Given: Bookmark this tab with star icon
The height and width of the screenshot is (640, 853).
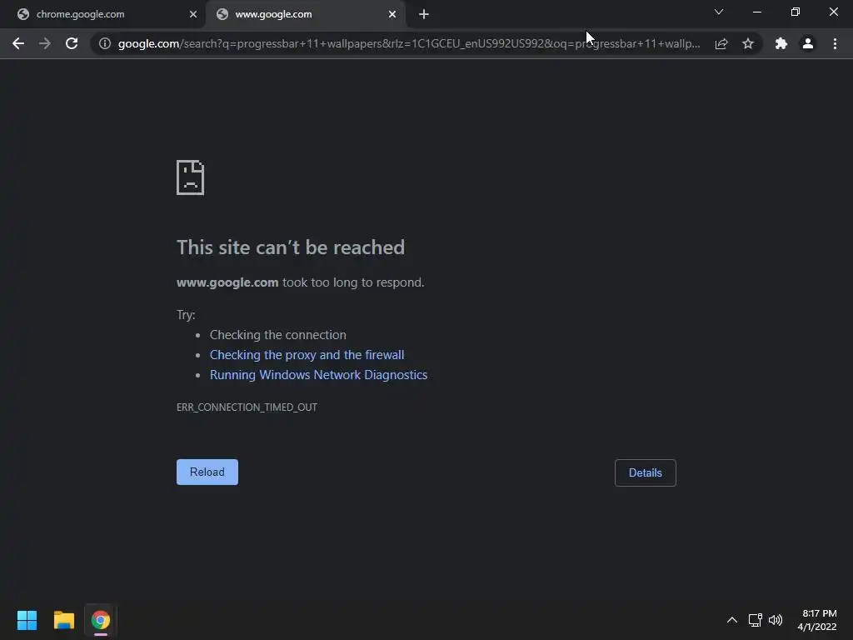Looking at the screenshot, I should coord(748,43).
